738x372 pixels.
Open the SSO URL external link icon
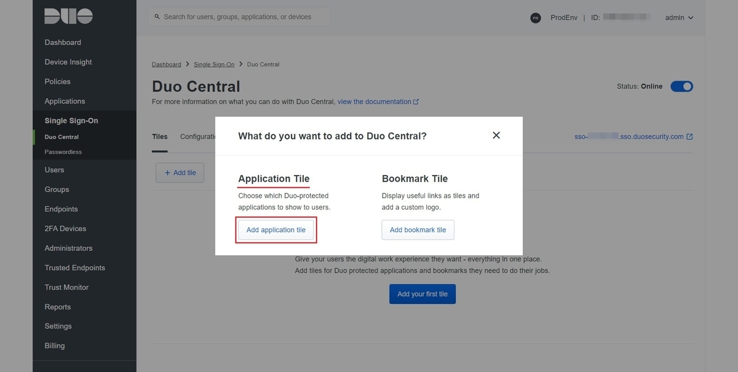coord(689,137)
